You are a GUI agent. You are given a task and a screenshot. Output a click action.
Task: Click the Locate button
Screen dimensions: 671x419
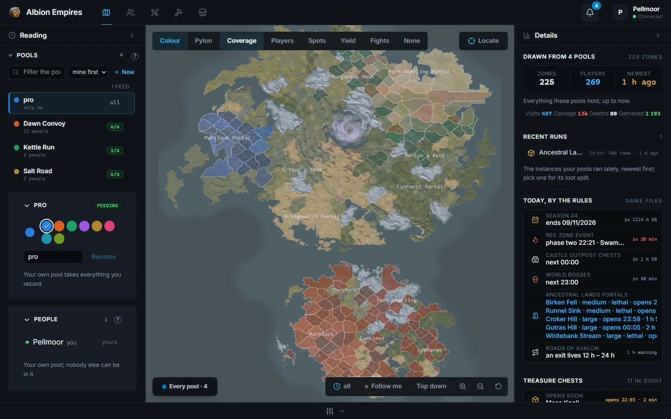coord(483,41)
